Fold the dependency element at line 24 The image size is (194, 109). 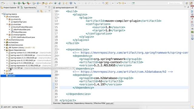tap(59, 56)
